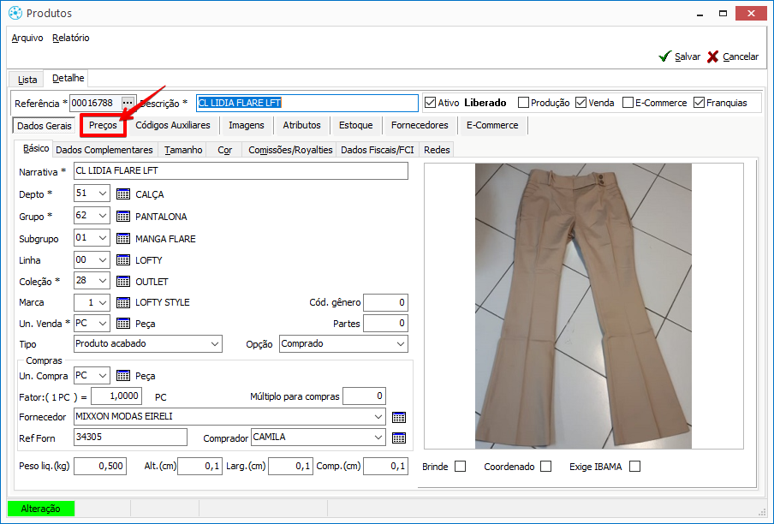Open lookup table icon next to LOFTY line
Screen dimensions: 774x524
pyautogui.click(x=123, y=260)
